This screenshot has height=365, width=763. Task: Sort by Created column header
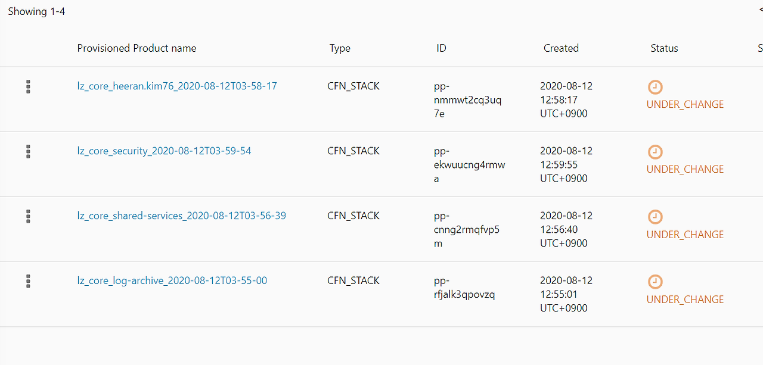[x=561, y=48]
